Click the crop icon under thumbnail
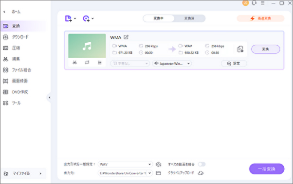This screenshot has width=293, height=184. (87, 63)
